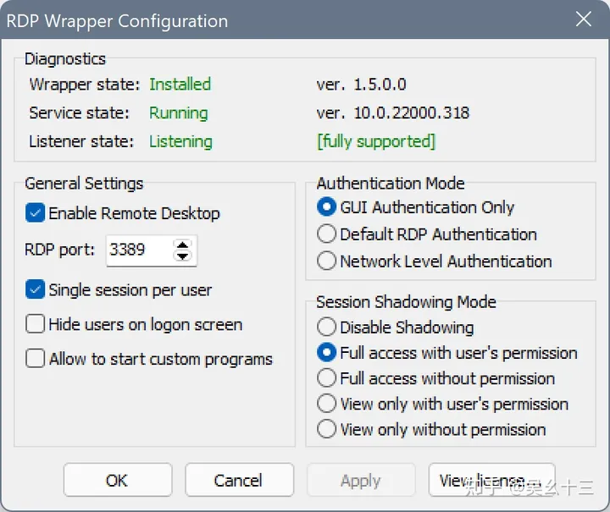This screenshot has width=610, height=512.
Task: Click wrapper version ver. 1.5.0.0
Action: pos(362,85)
